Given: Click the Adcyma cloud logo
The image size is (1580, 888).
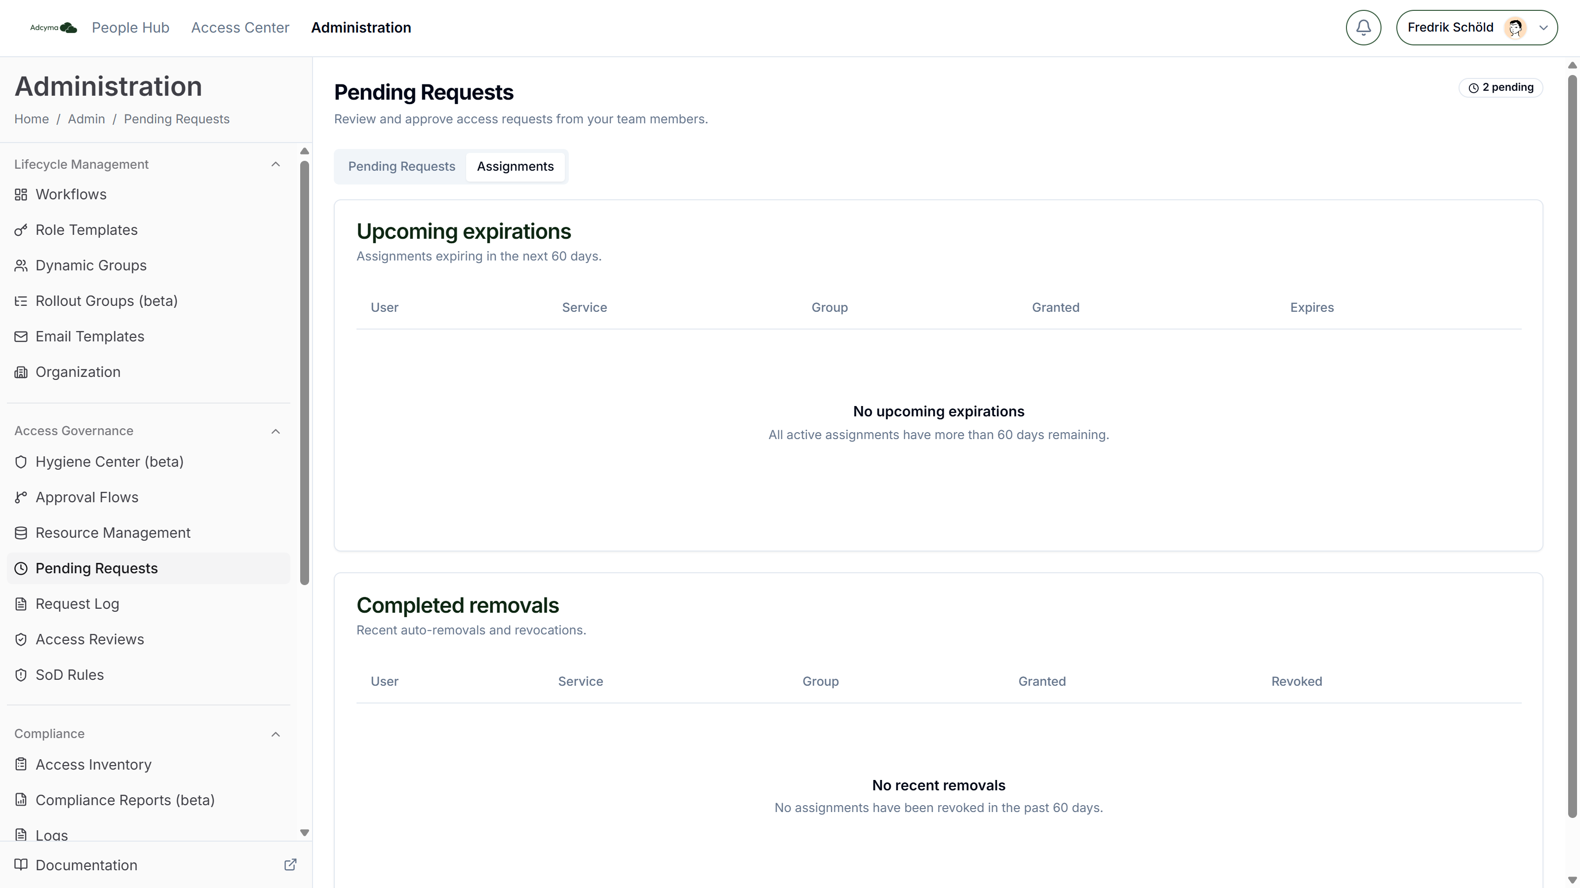Looking at the screenshot, I should (x=54, y=28).
